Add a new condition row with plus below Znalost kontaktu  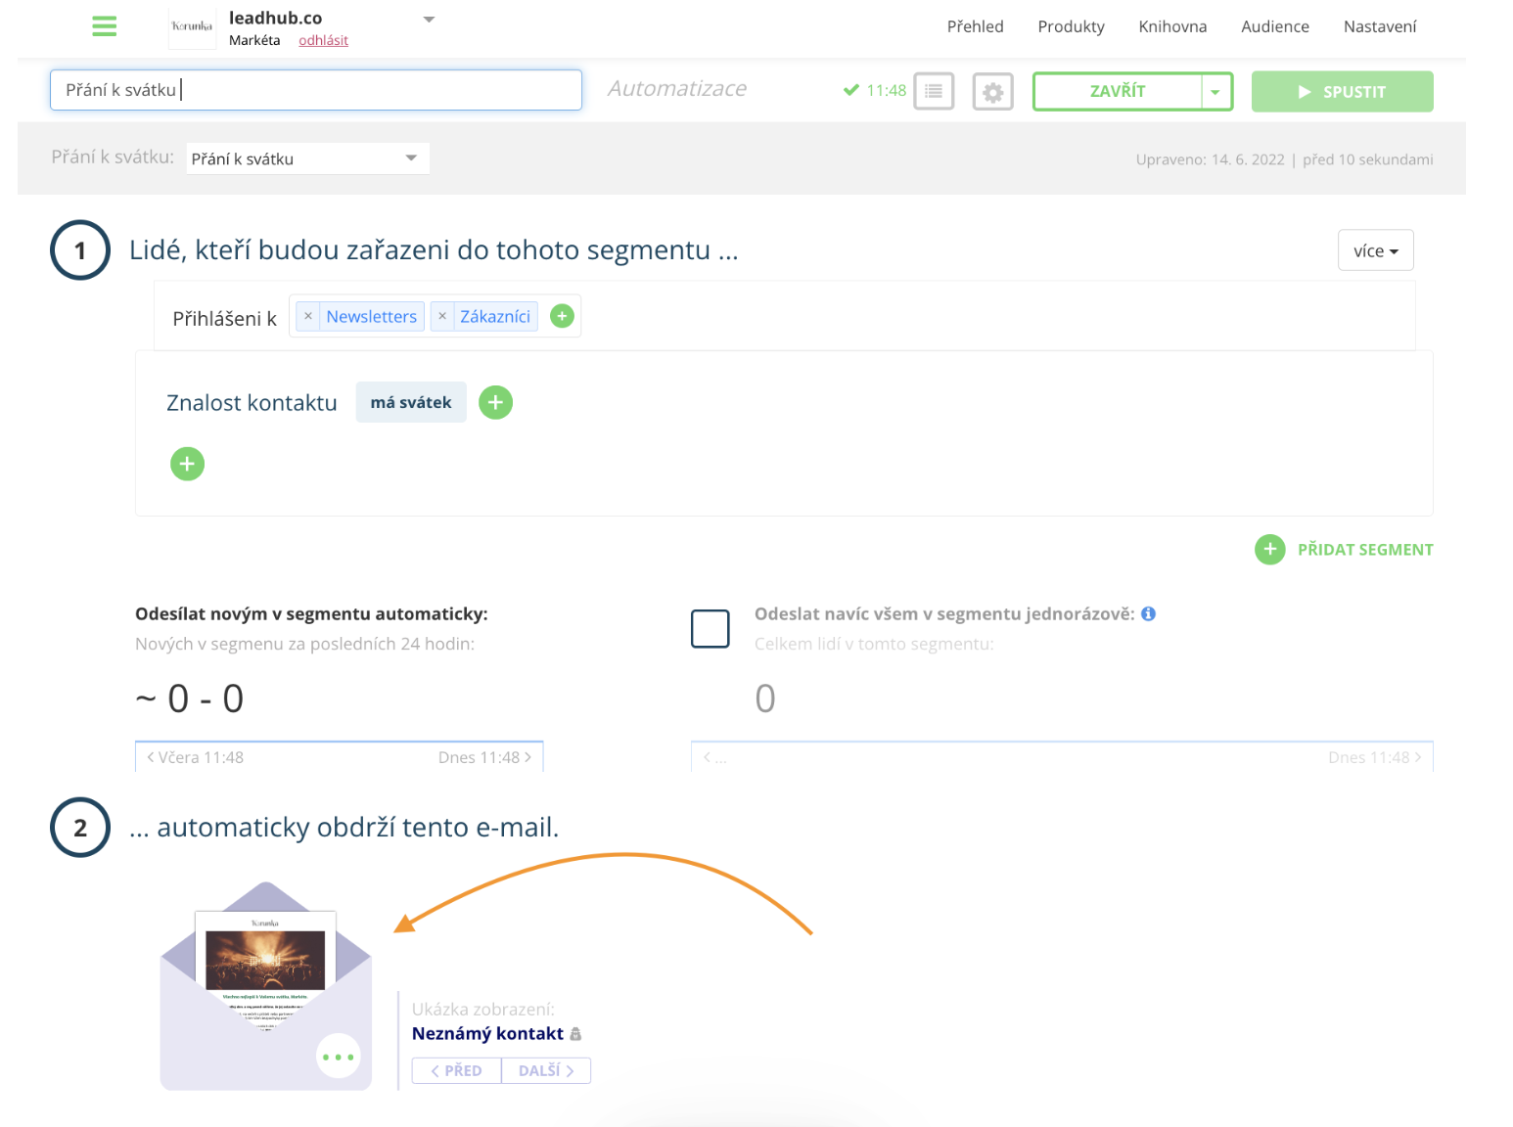click(x=188, y=464)
